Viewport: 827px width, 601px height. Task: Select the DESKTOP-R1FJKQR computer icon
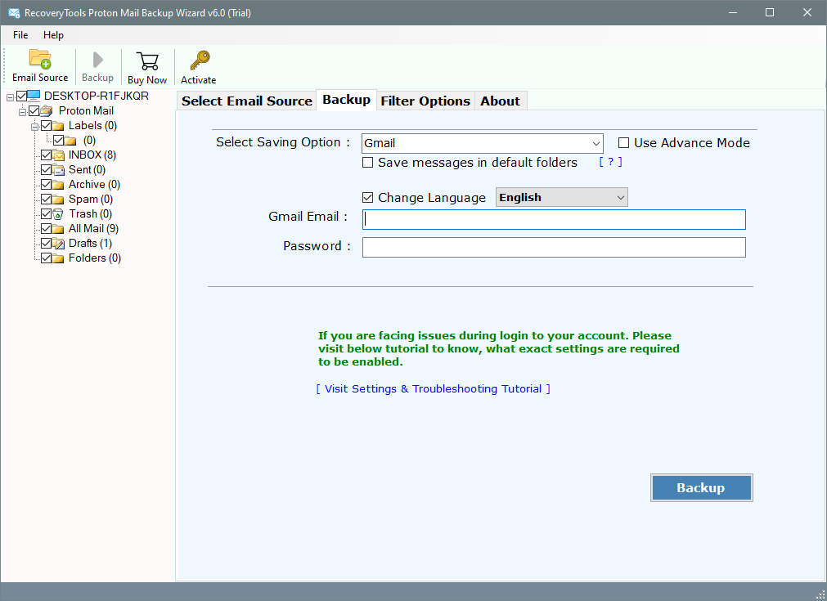(34, 96)
